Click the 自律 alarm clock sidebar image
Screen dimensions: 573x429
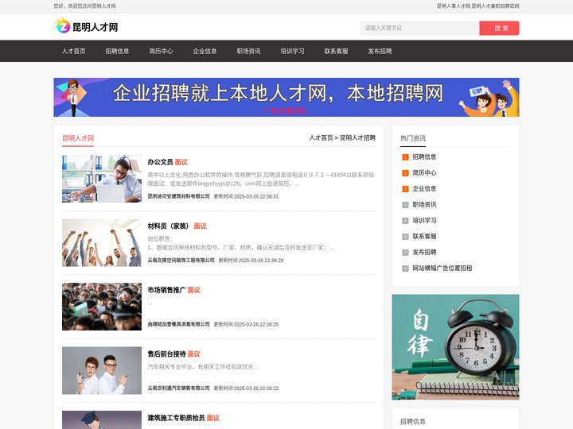pyautogui.click(x=455, y=347)
